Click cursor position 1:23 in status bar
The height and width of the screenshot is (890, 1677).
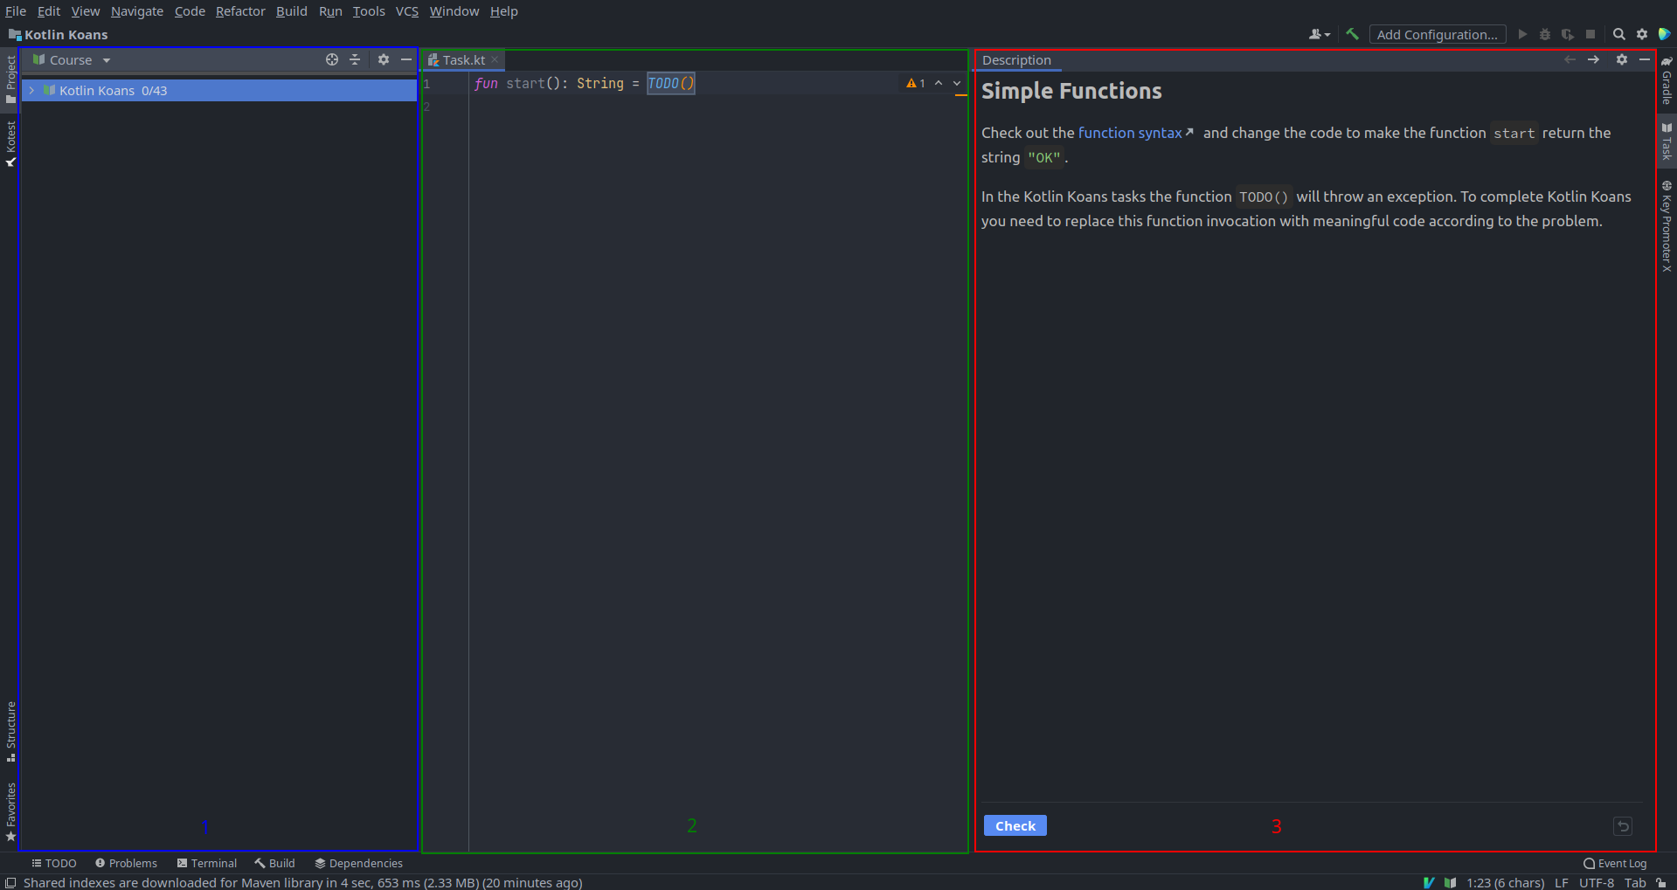1505,882
